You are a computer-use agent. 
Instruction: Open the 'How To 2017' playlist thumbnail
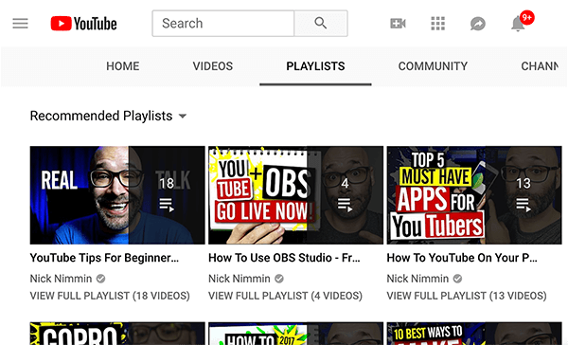click(x=295, y=334)
